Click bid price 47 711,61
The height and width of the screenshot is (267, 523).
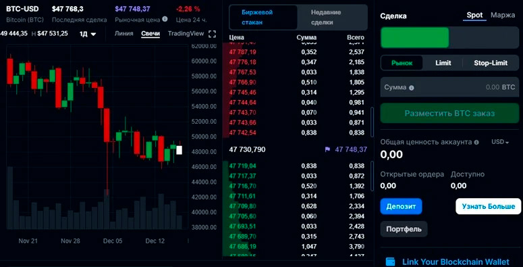click(242, 196)
